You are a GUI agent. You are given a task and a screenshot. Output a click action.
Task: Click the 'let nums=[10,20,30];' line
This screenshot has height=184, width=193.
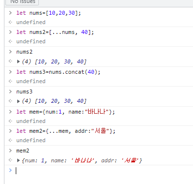tap(49, 13)
